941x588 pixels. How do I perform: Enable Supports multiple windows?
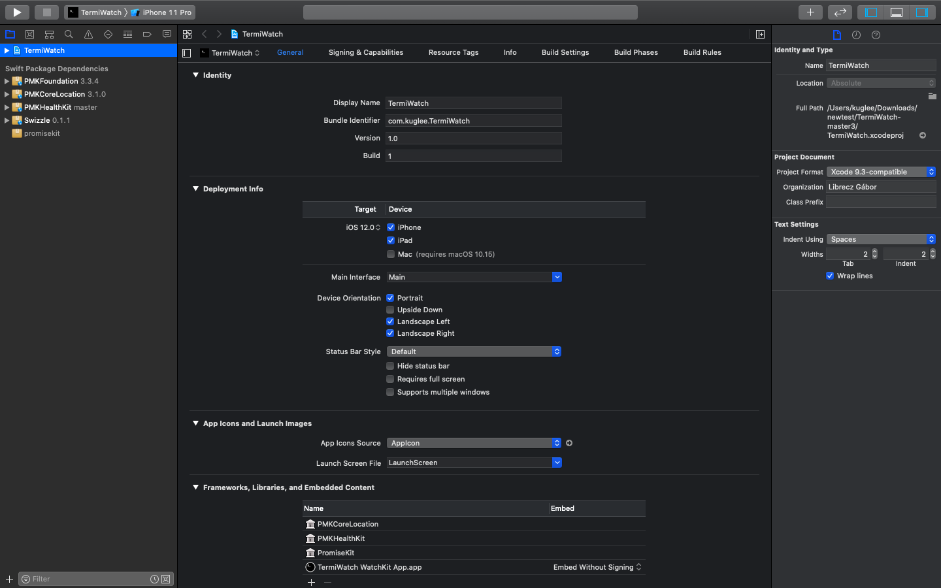tap(390, 392)
